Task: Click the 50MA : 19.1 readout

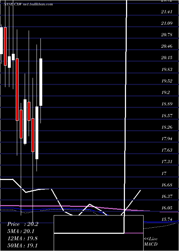Action: tap(23, 245)
